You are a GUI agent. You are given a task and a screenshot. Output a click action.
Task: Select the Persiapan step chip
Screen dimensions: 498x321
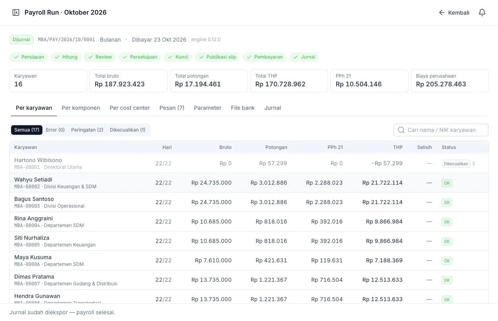29,57
